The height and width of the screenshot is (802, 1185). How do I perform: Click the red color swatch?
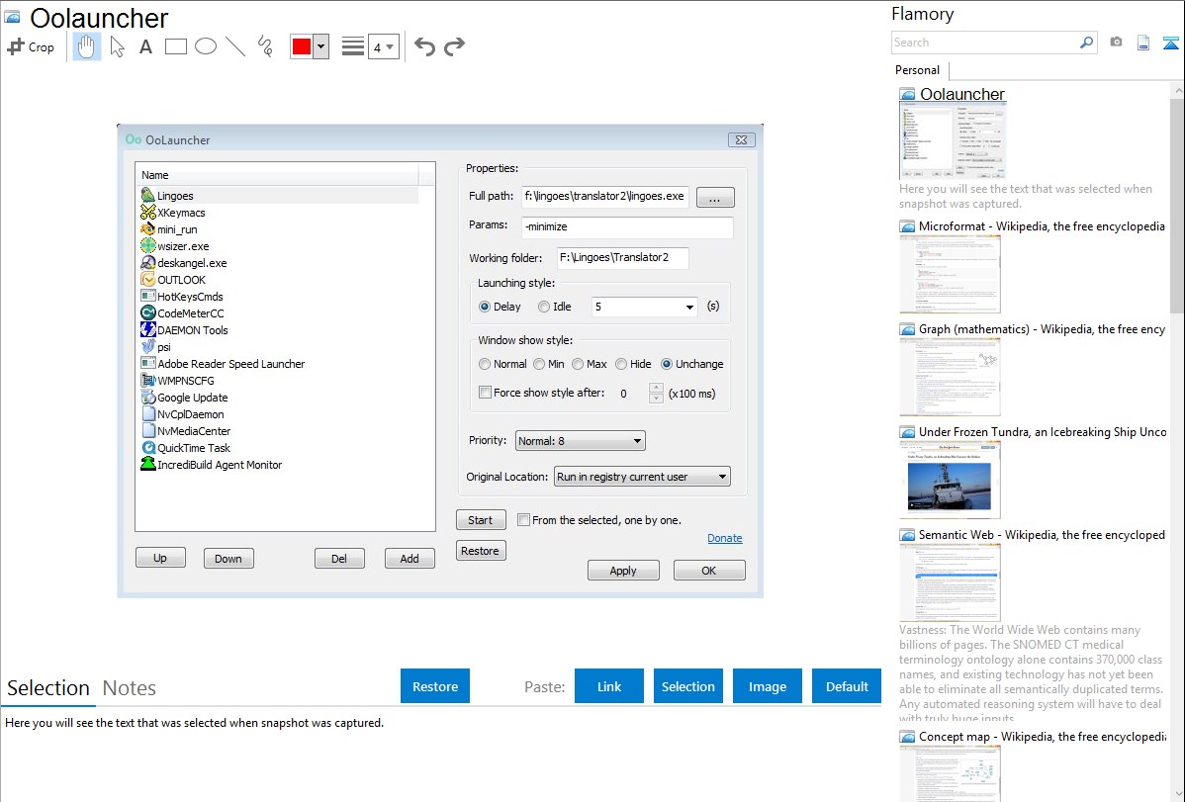[x=302, y=46]
